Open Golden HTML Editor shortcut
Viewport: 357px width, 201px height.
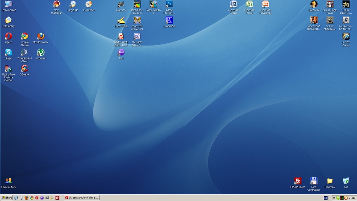coord(121,39)
